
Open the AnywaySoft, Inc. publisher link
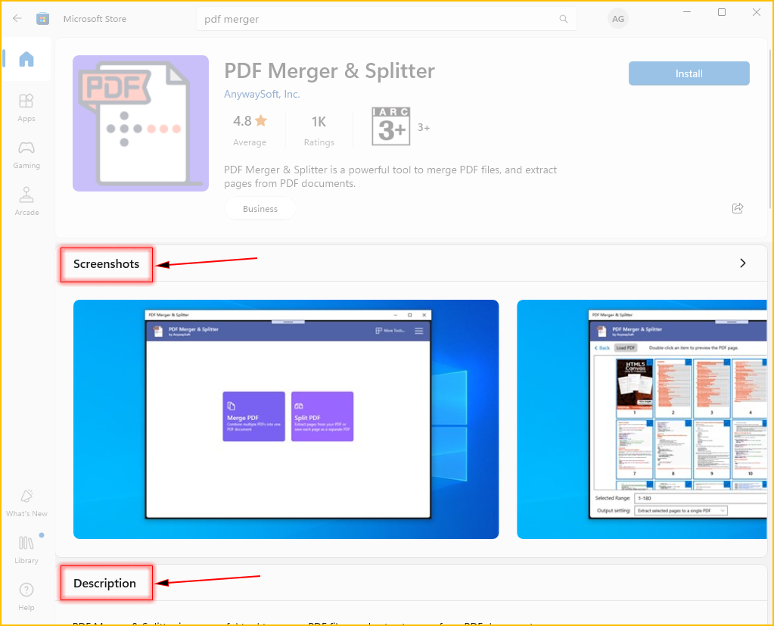pyautogui.click(x=262, y=95)
